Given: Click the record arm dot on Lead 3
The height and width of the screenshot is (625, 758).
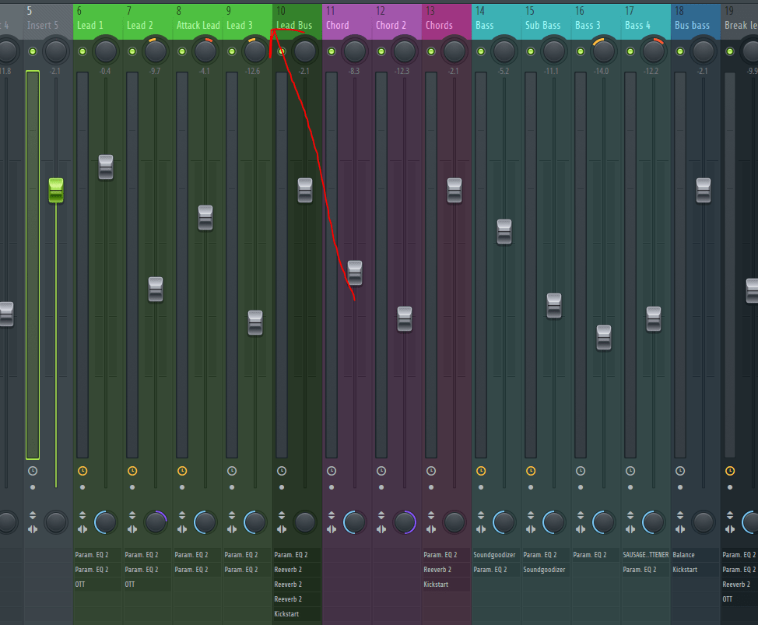Looking at the screenshot, I should pos(231,487).
